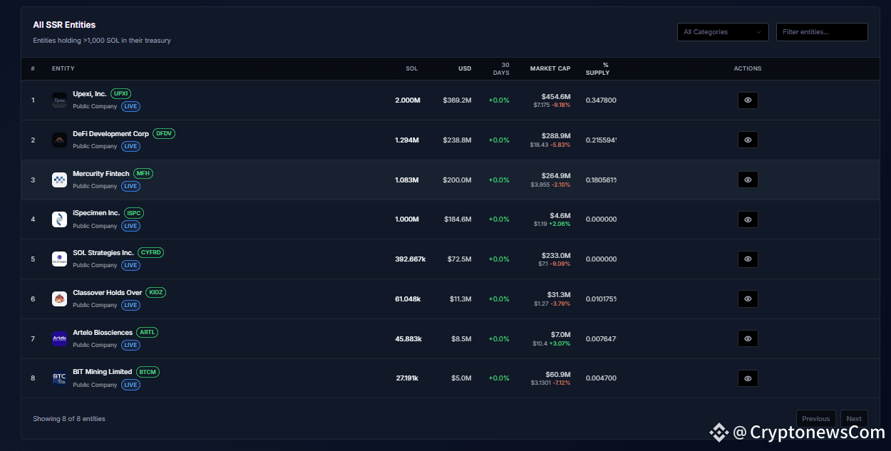Click the $264.9M market cap value

click(556, 175)
